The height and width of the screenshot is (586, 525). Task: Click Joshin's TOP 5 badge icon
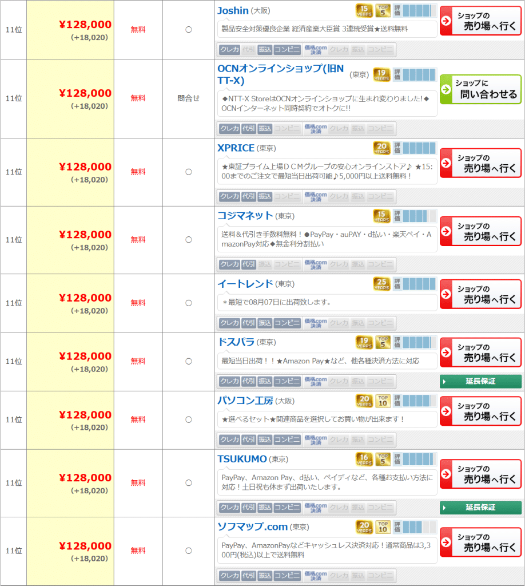[x=383, y=10]
